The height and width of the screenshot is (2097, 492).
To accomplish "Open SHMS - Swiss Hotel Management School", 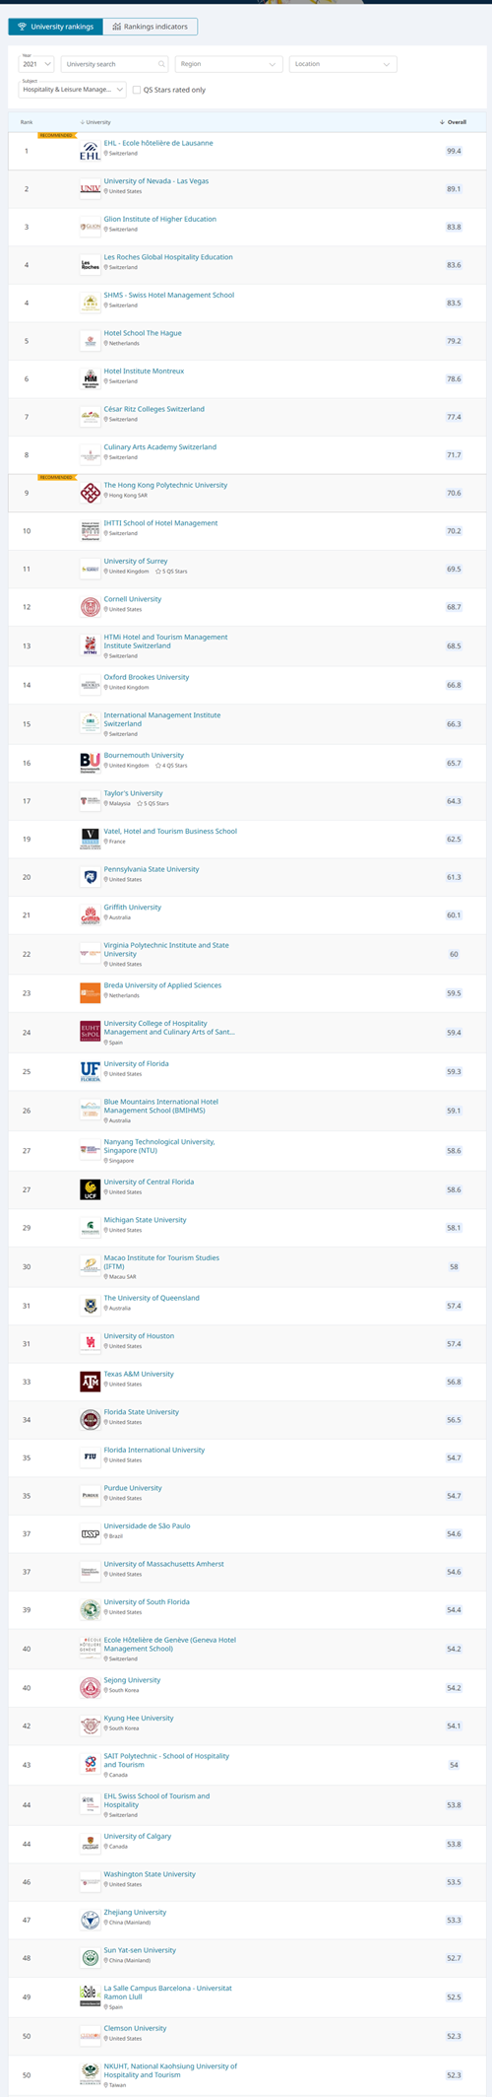I will click(x=169, y=295).
